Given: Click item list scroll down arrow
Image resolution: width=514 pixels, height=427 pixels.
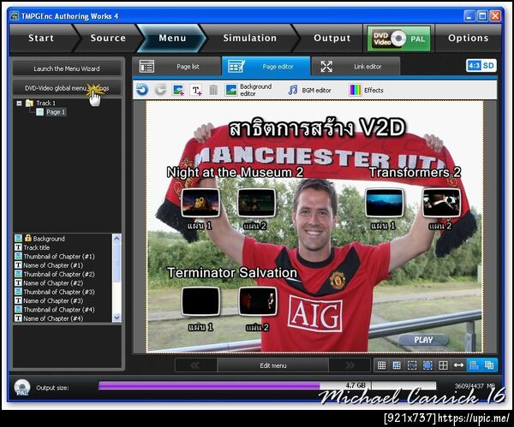Looking at the screenshot, I should tap(117, 317).
